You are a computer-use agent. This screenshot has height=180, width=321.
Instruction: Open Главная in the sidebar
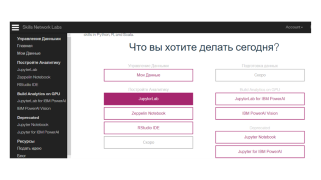pos(25,46)
